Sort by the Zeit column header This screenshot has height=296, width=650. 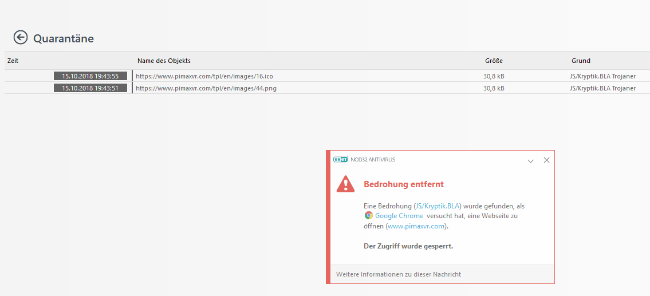[13, 61]
